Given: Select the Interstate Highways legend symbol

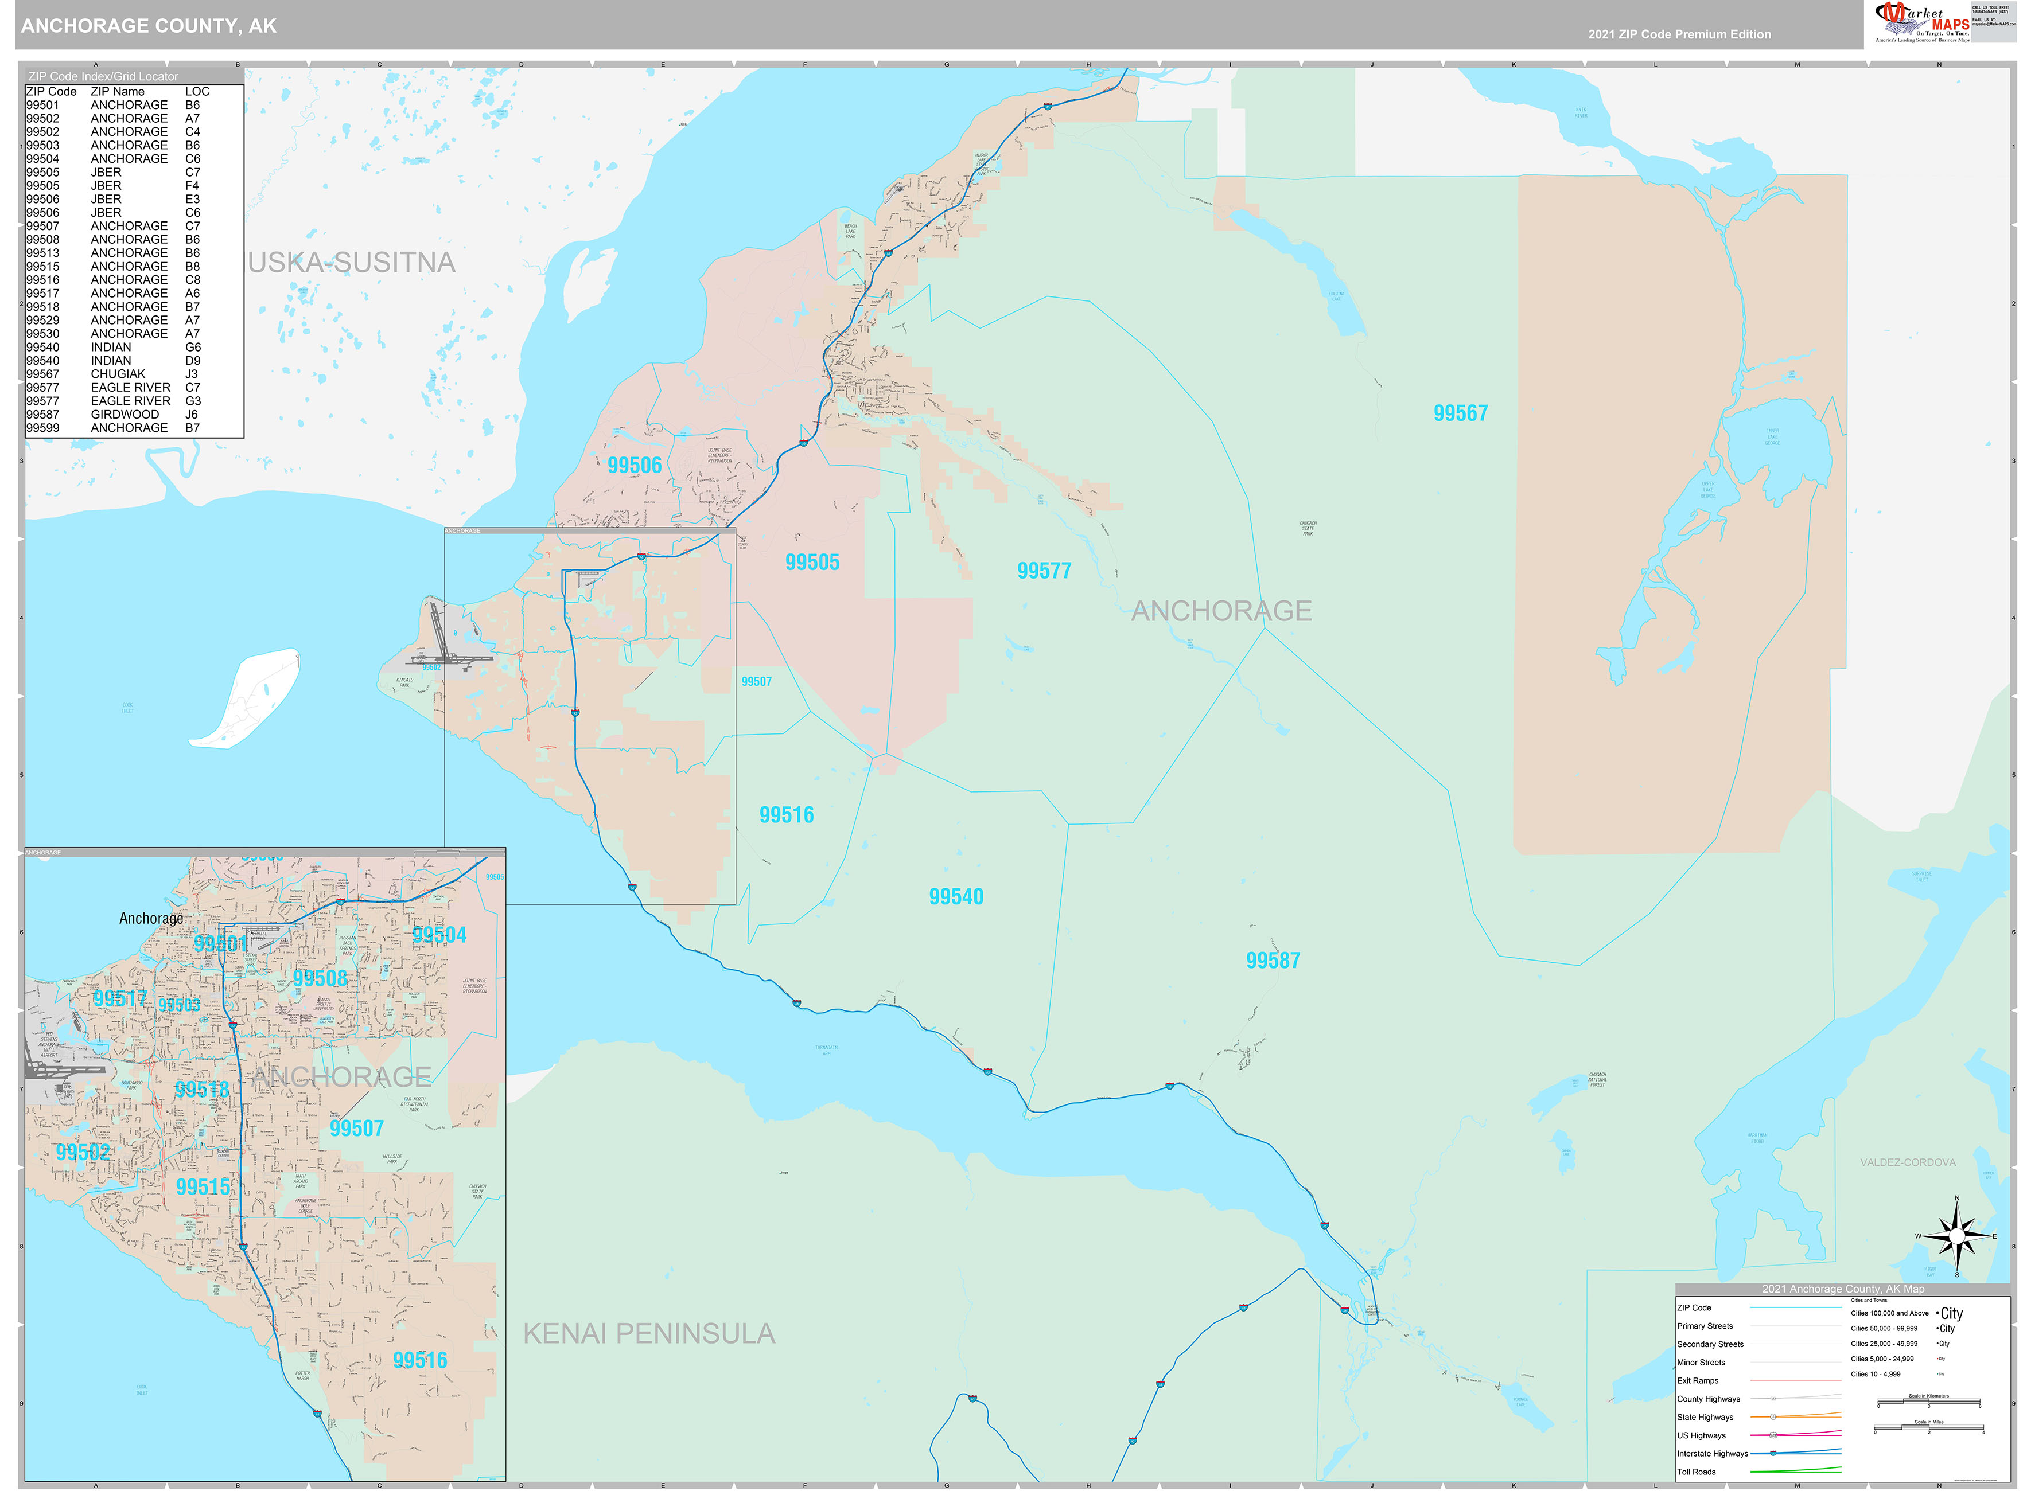Looking at the screenshot, I should [1797, 1454].
